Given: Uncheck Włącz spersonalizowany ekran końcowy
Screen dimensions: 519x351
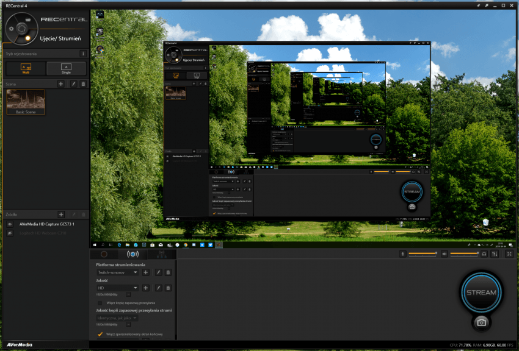Looking at the screenshot, I should 100,334.
